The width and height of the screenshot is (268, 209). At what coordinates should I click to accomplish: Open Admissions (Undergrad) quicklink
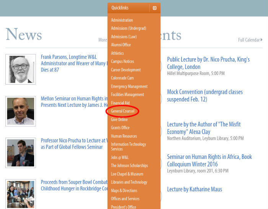[128, 28]
